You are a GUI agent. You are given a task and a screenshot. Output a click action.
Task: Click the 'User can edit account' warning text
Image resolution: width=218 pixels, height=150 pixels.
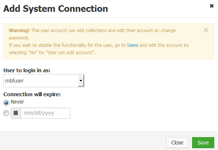70,53
